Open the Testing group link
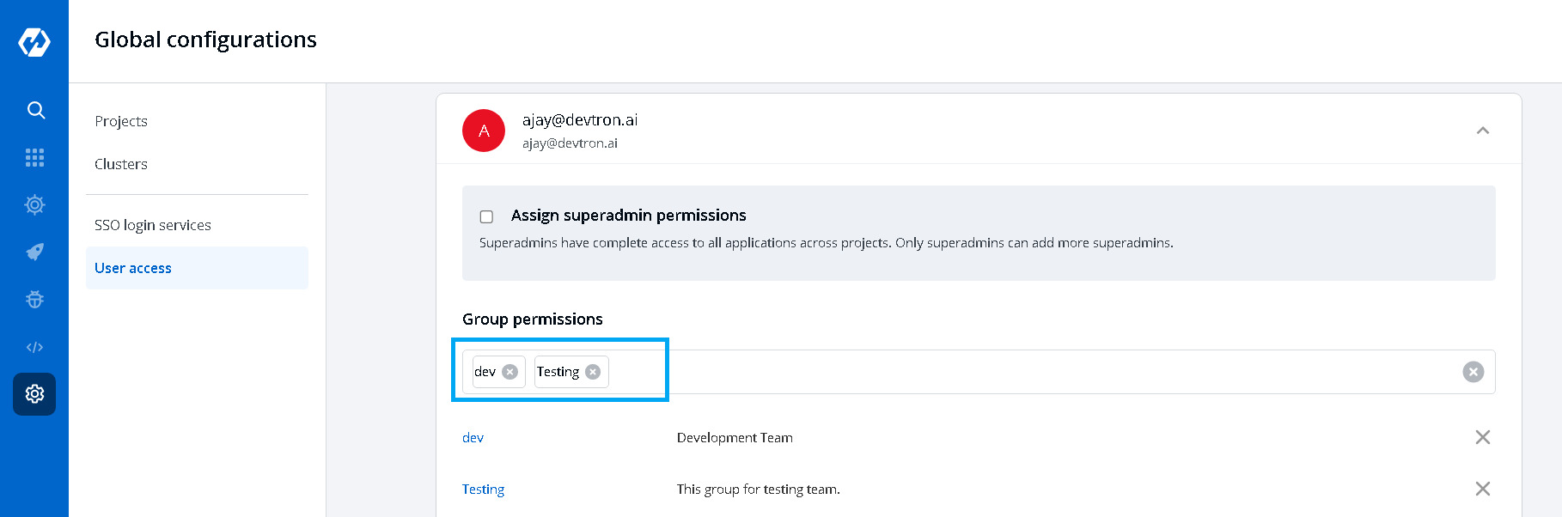 point(483,490)
